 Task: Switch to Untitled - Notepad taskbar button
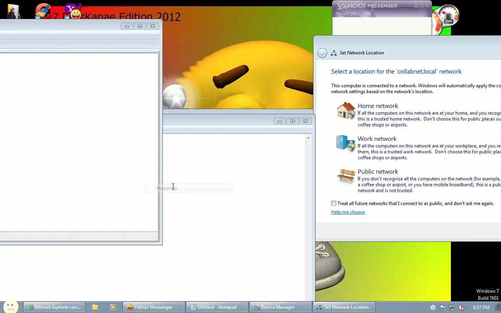tap(217, 307)
